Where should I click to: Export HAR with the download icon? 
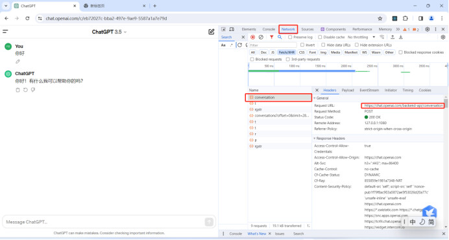click(401, 37)
